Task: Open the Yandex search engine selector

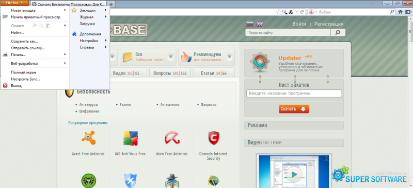Action: coord(312,12)
